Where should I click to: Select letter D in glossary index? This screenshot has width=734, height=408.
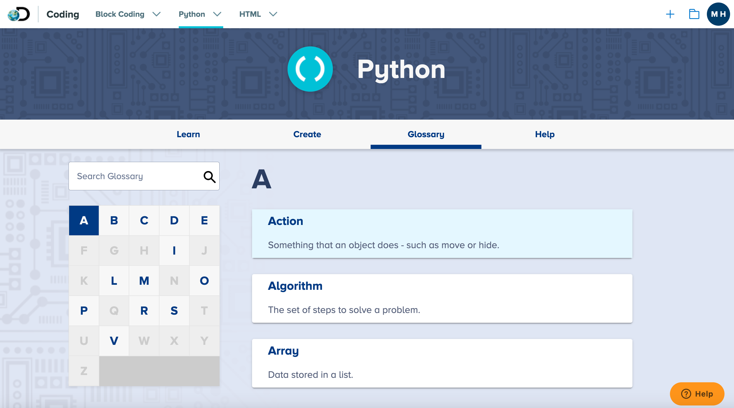pos(174,220)
